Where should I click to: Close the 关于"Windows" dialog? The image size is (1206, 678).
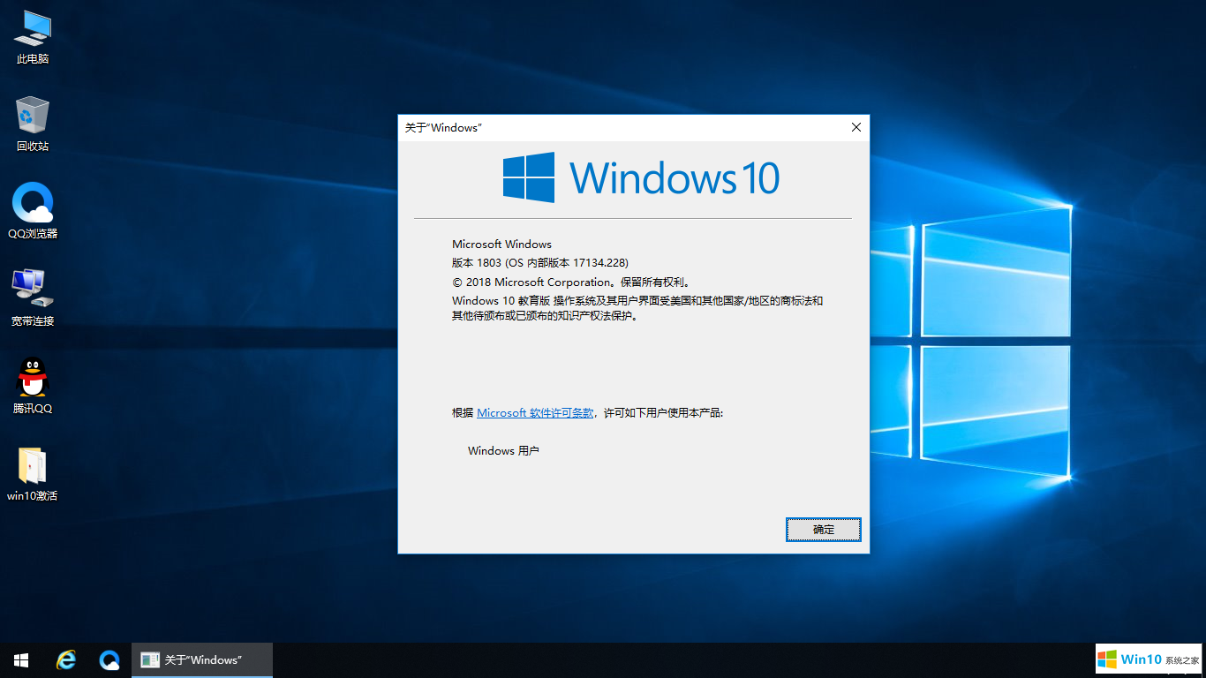[855, 127]
